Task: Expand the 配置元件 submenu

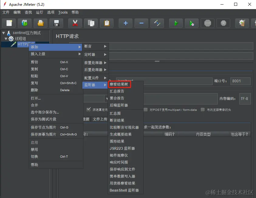Action: pos(95,78)
